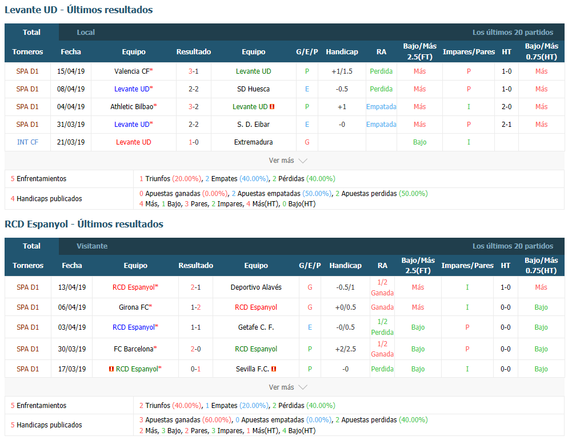Click the Levante UD - Últimos resultados heading

click(x=79, y=10)
